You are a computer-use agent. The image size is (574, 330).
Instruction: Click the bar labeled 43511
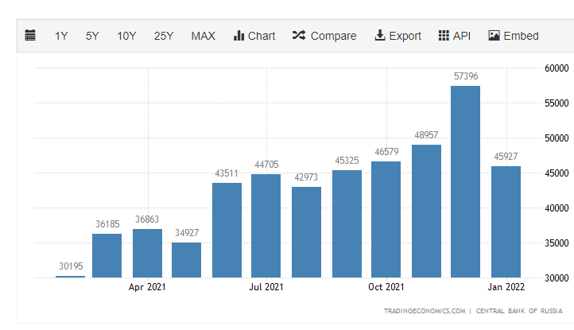(227, 231)
